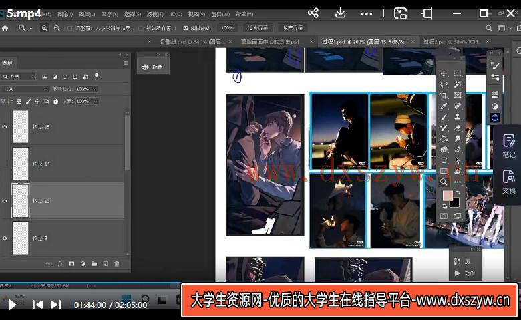Open the 文稿 AI transcript button
Viewport: 521px width, 320px height.
coord(508,182)
